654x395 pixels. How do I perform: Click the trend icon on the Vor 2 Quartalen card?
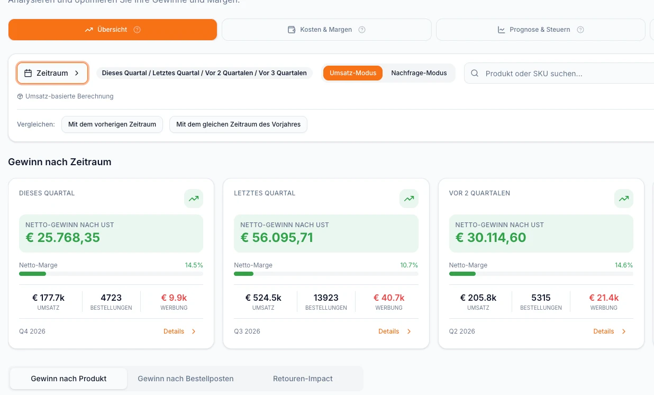coord(624,199)
